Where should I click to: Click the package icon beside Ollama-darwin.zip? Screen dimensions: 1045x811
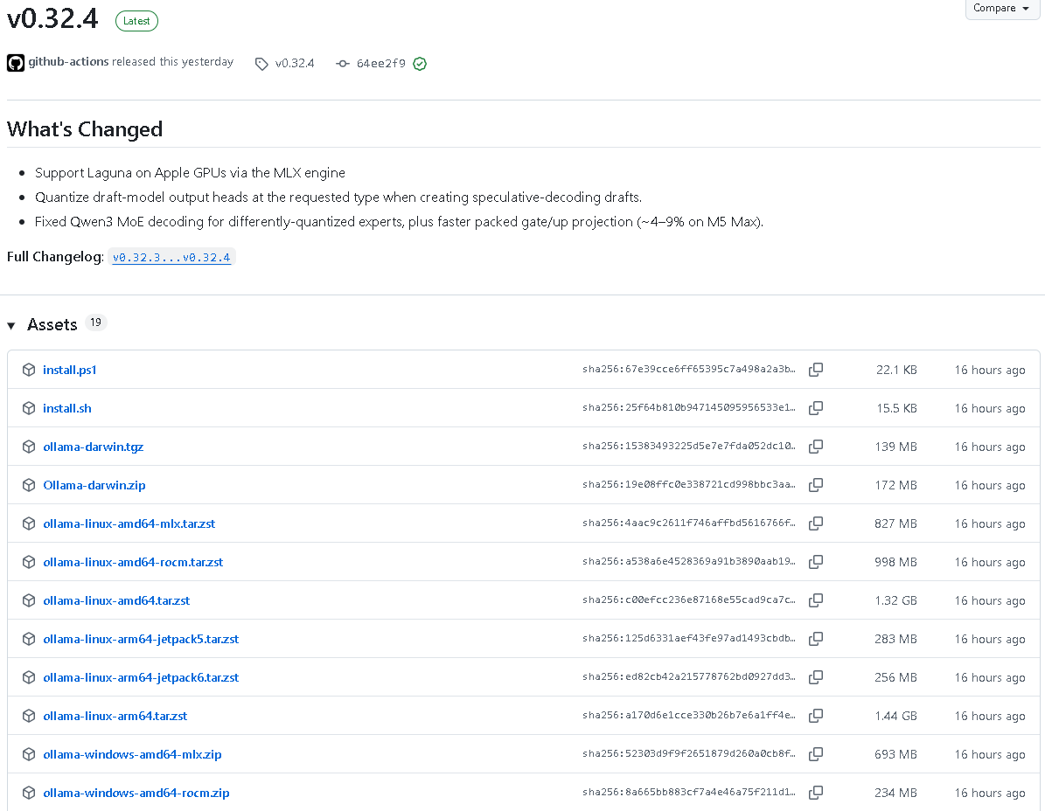[29, 485]
